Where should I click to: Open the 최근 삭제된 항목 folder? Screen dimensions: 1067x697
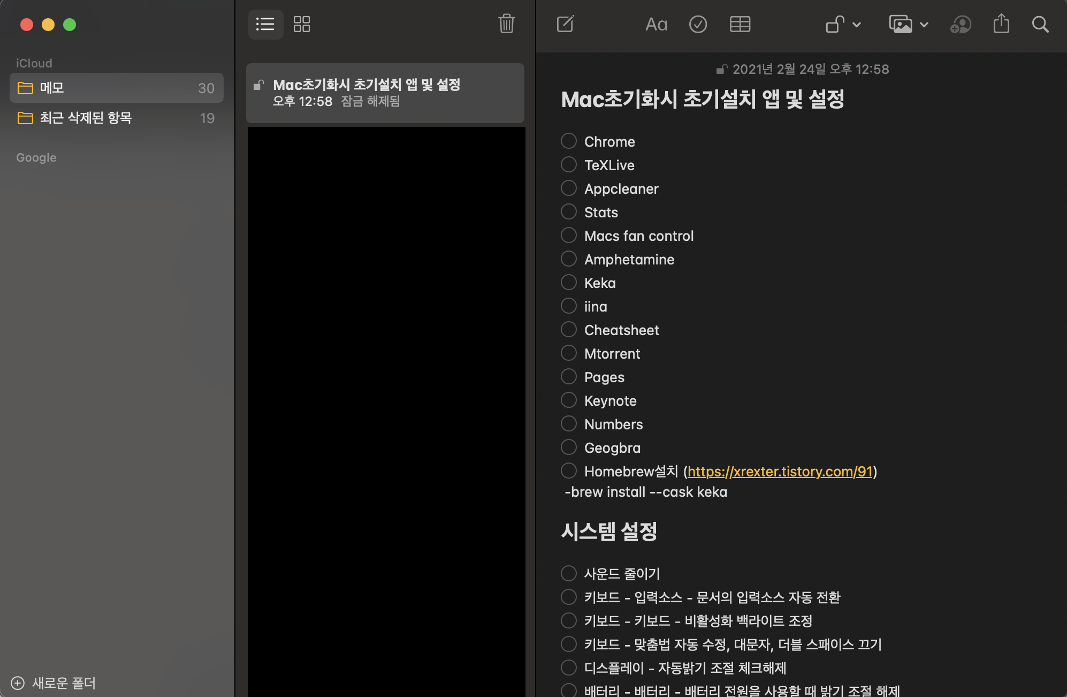tap(116, 118)
